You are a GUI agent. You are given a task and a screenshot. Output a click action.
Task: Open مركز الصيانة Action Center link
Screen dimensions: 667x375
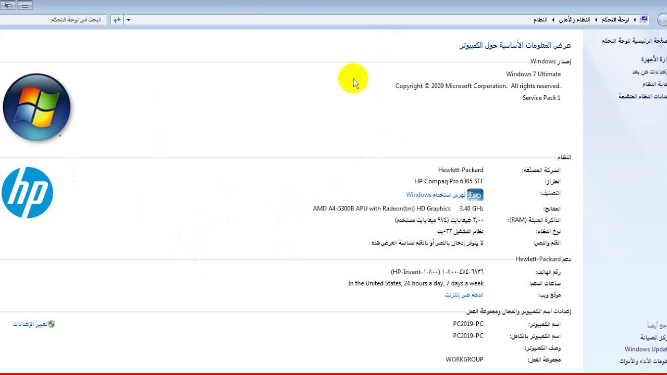click(653, 337)
